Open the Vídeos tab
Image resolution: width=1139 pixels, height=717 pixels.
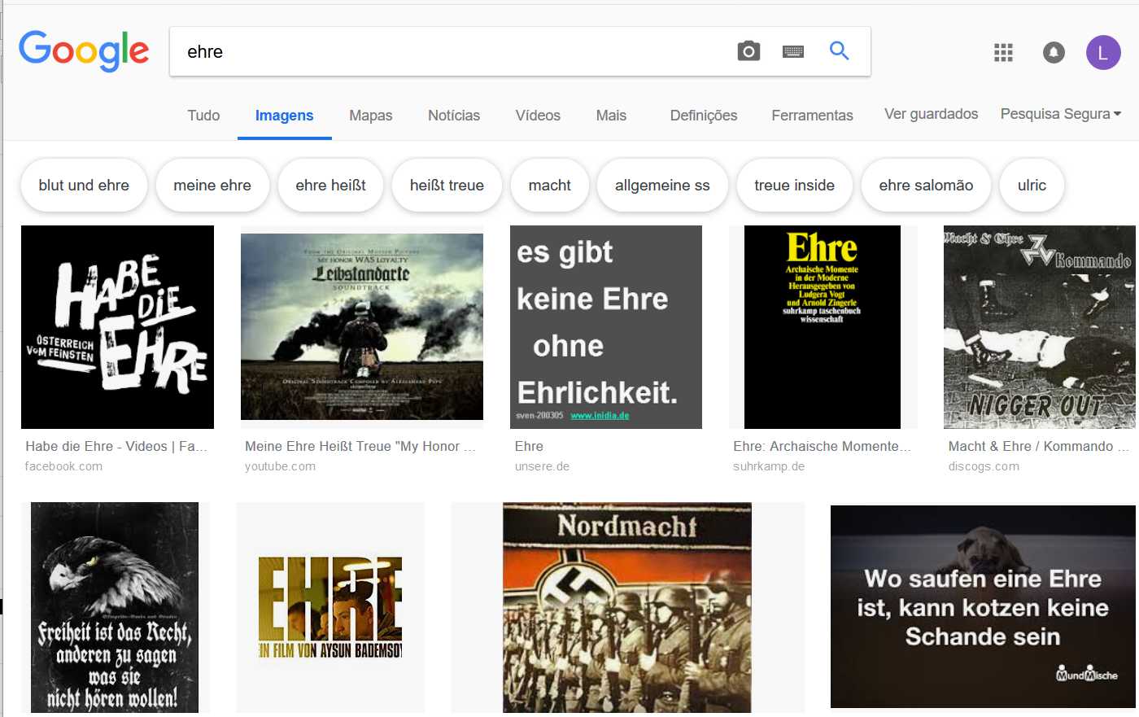pyautogui.click(x=538, y=116)
